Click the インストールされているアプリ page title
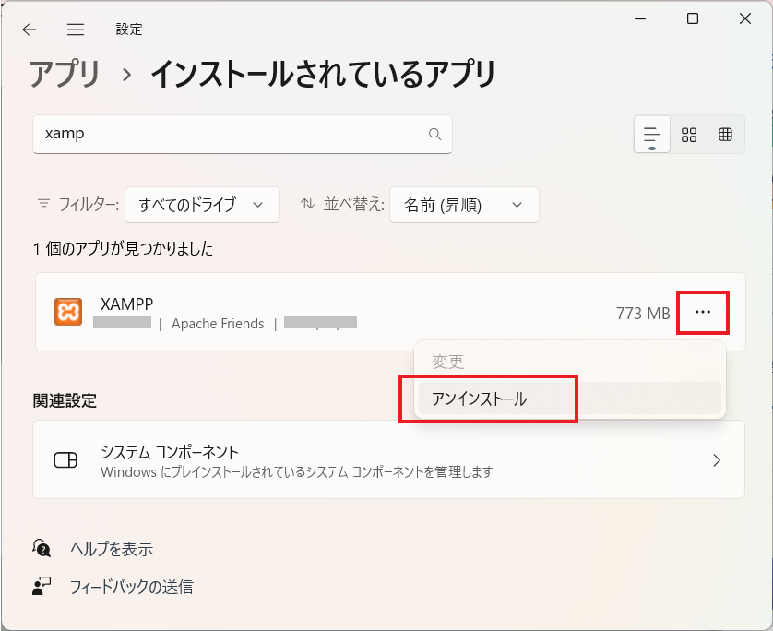Screen dimensions: 773x631 point(323,74)
